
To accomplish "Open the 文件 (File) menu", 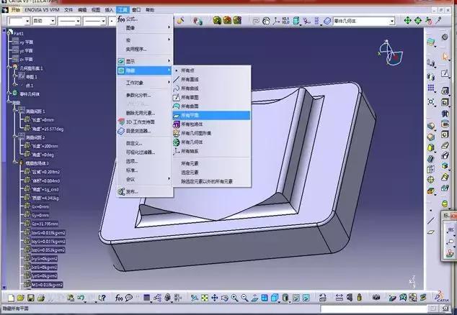I will tap(68, 10).
